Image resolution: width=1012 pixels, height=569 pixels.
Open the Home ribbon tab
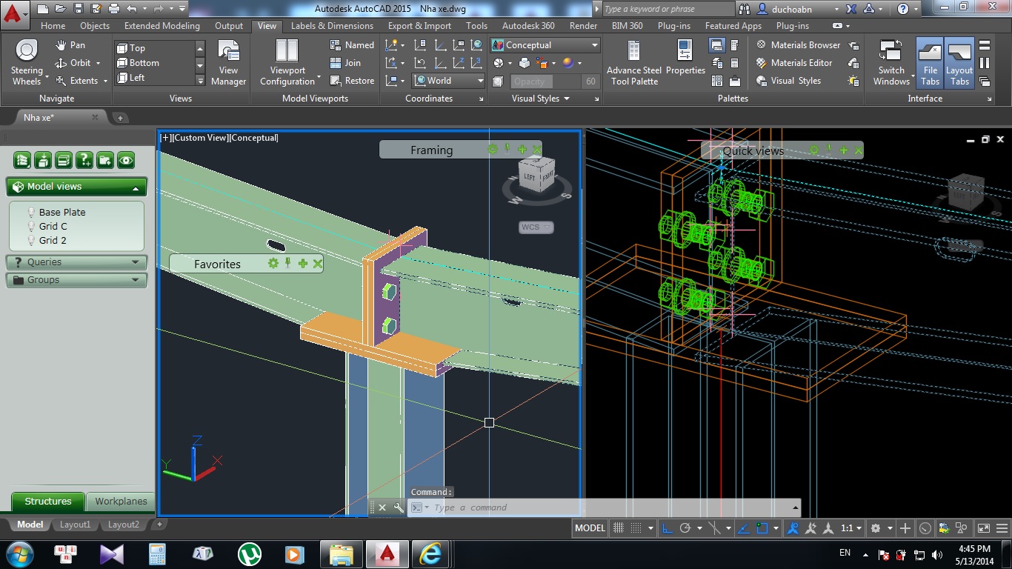[53, 26]
